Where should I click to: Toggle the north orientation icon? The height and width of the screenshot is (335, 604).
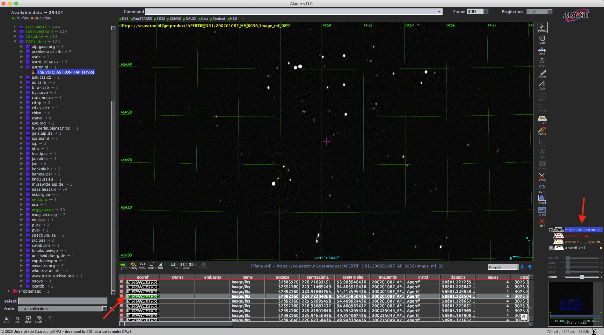pos(152,266)
